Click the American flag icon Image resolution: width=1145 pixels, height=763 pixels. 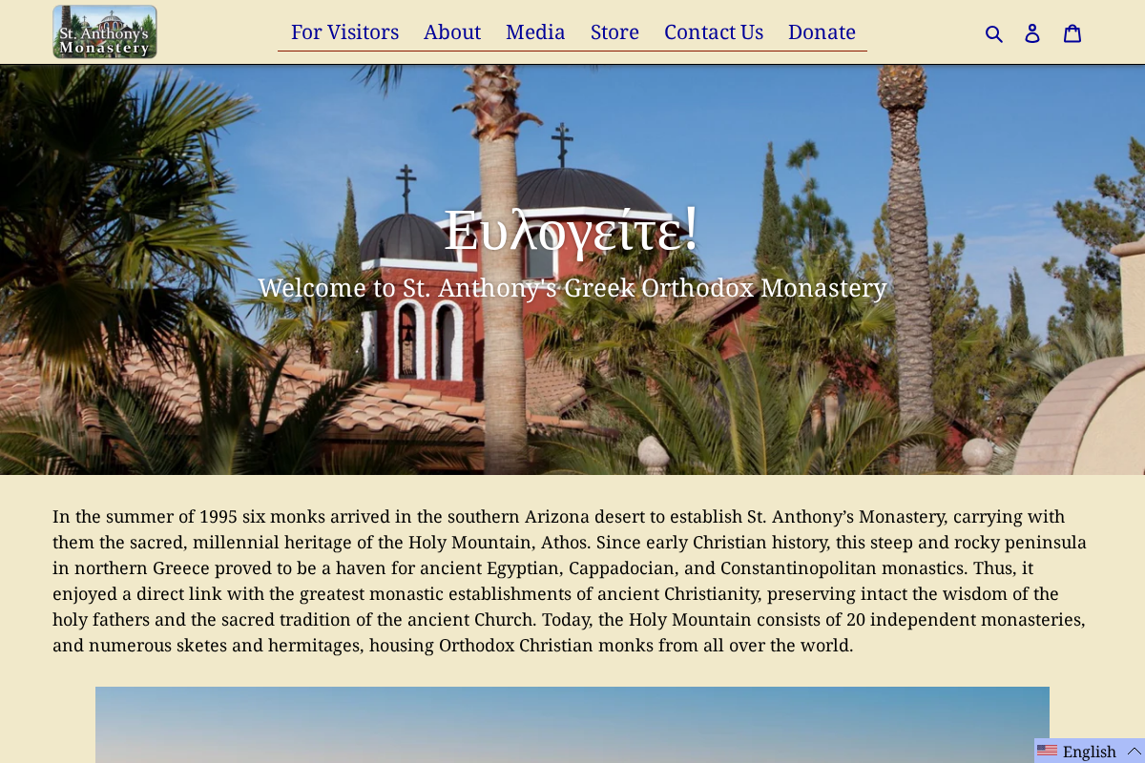(1049, 752)
